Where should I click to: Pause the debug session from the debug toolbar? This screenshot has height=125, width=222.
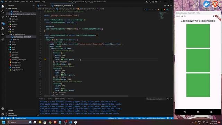click(x=146, y=9)
